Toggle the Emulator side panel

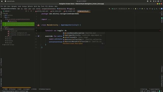[162, 69]
